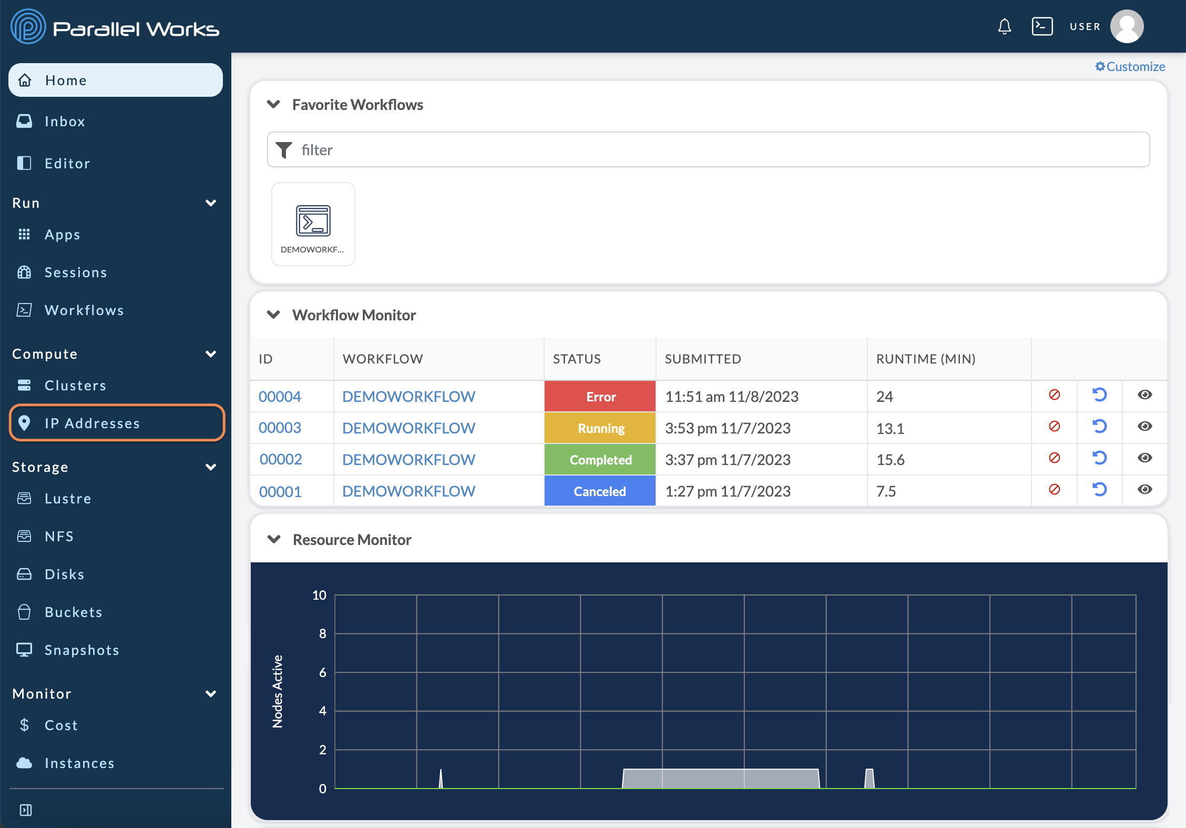Navigate to the Clusters section

click(75, 384)
